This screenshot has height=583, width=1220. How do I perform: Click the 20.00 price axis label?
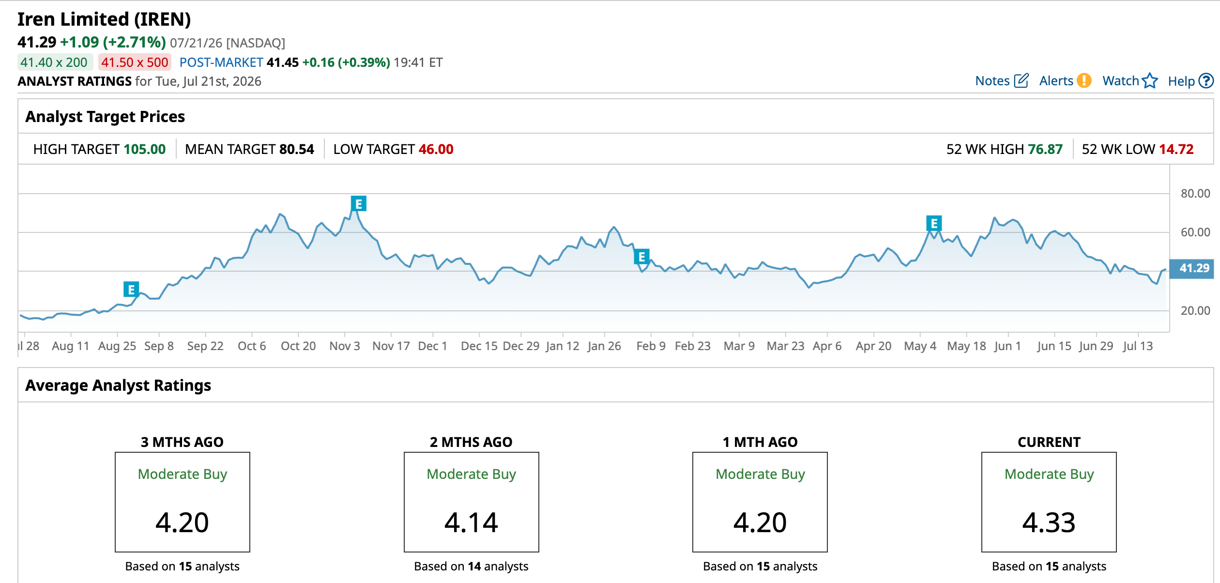(x=1195, y=311)
